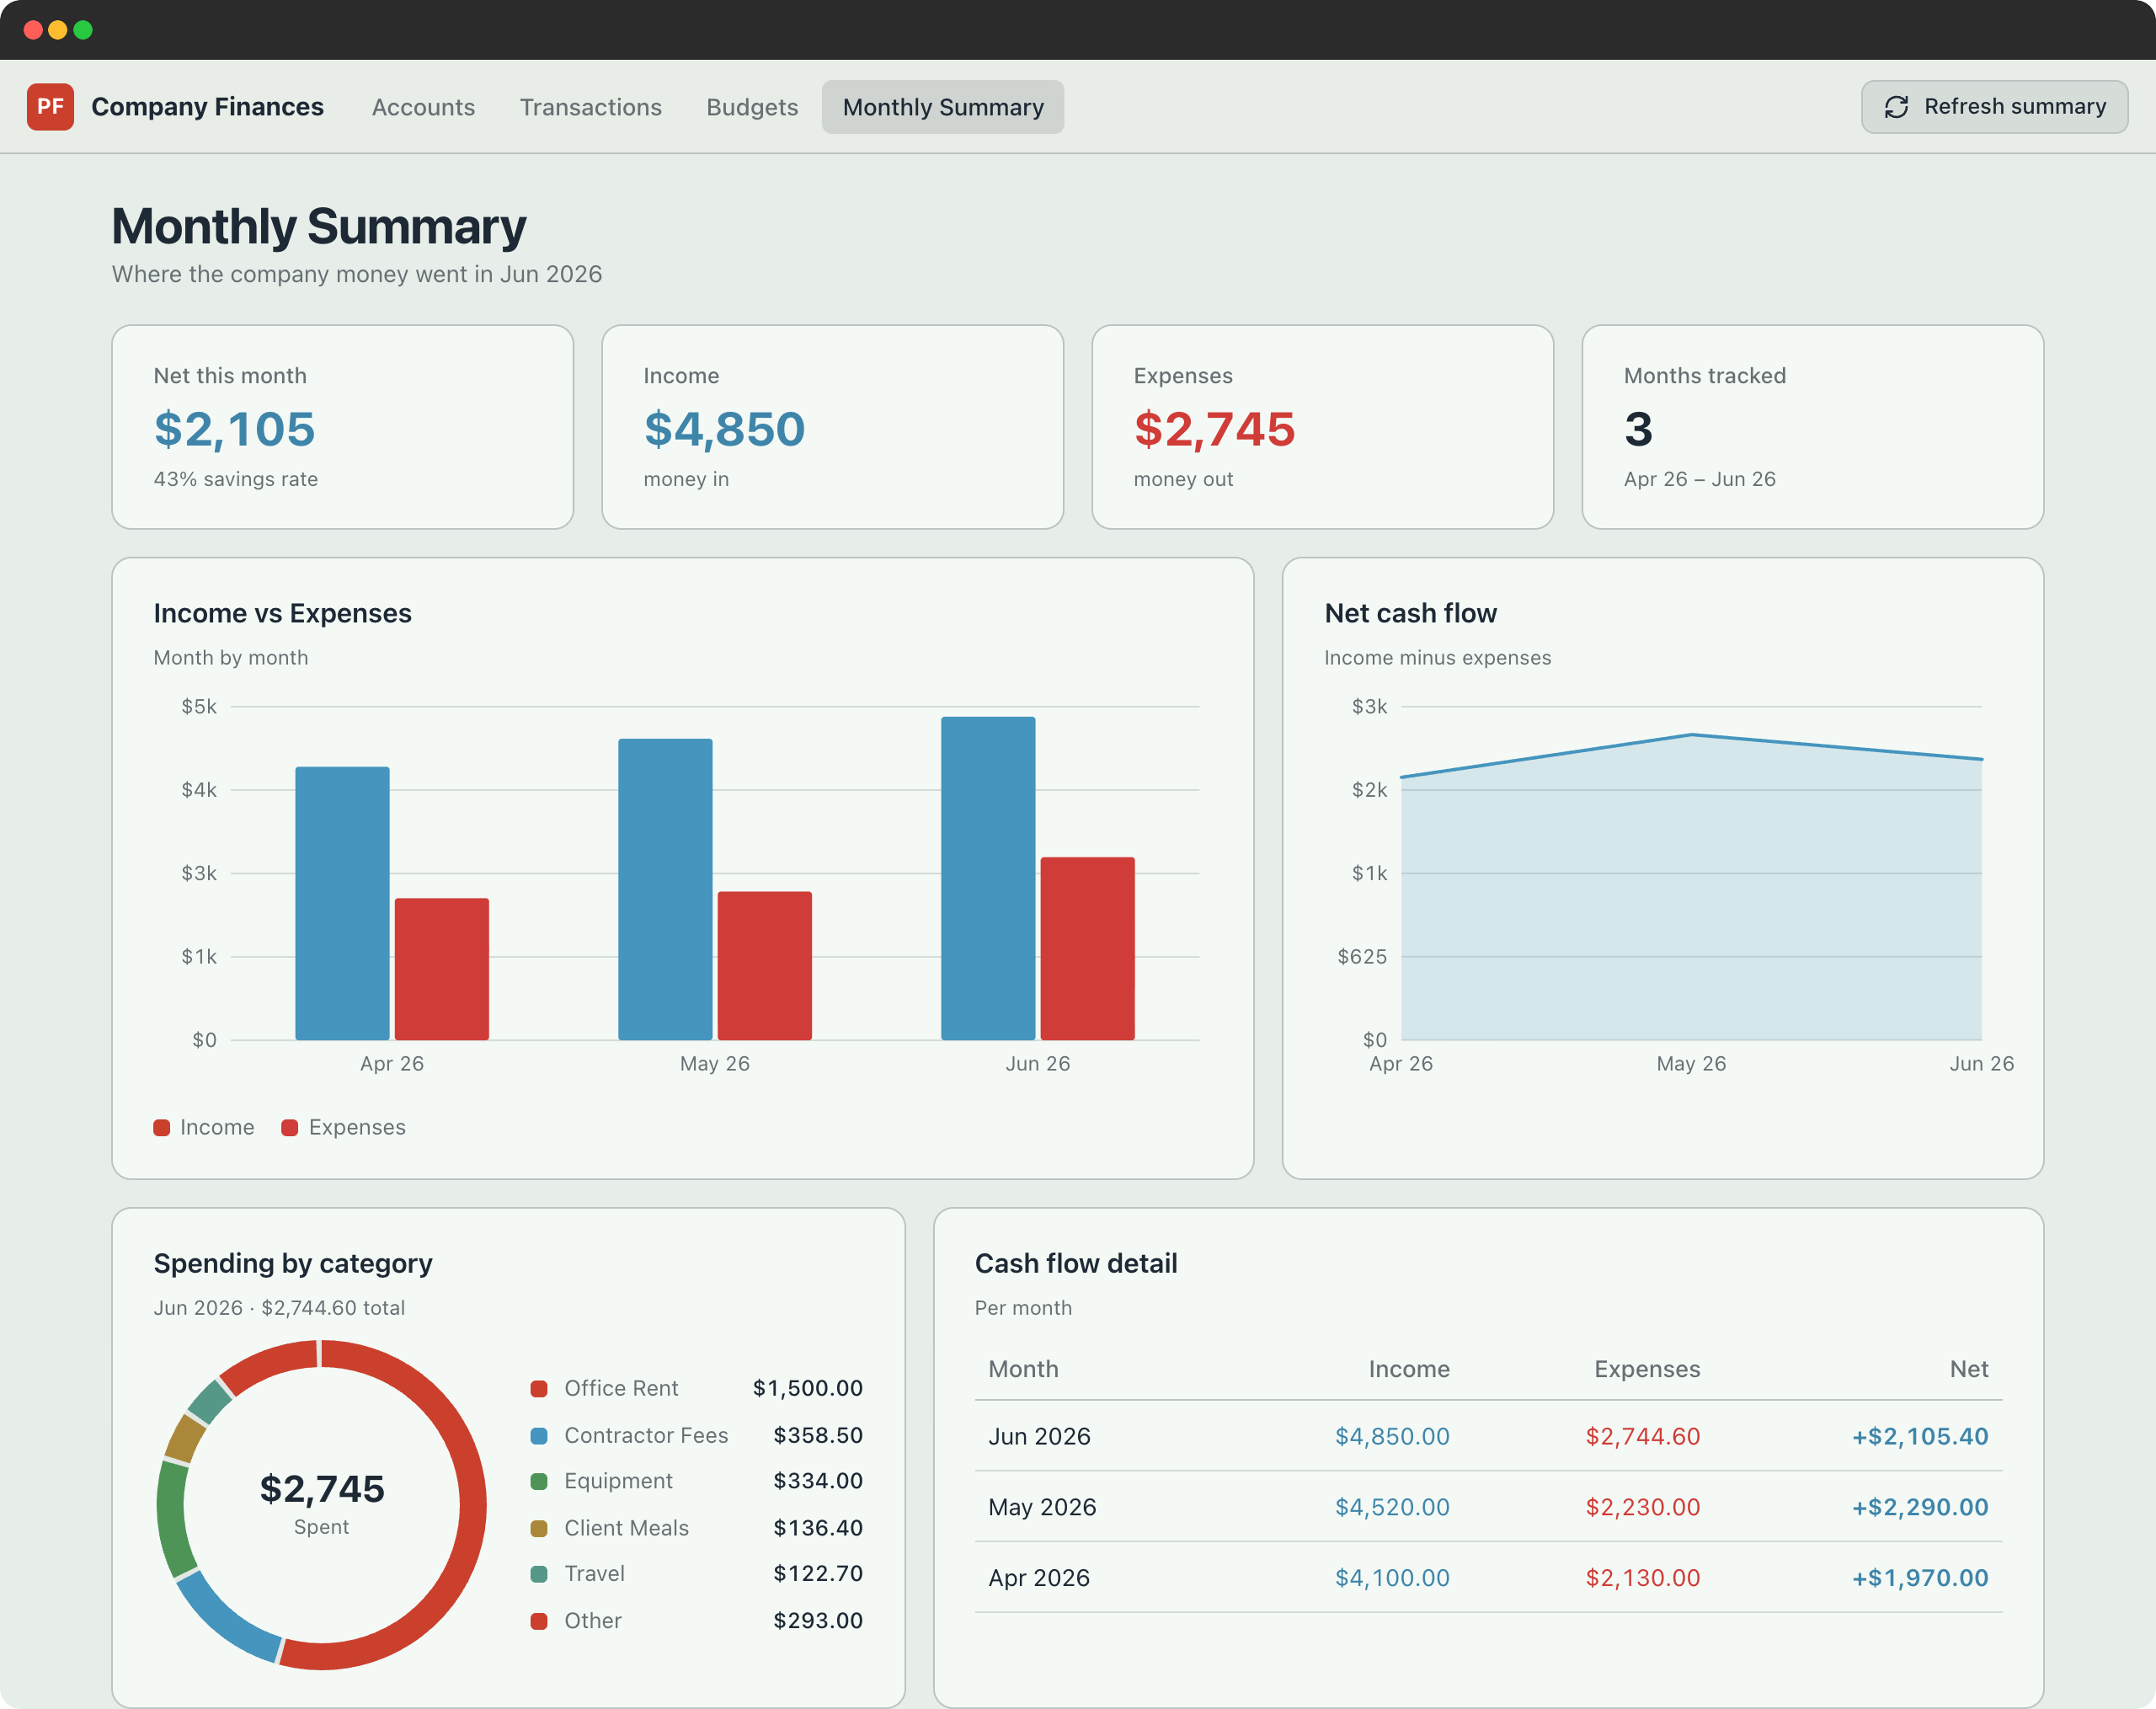Click the "Spending by category" heading
Image resolution: width=2156 pixels, height=1709 pixels.
tap(292, 1264)
